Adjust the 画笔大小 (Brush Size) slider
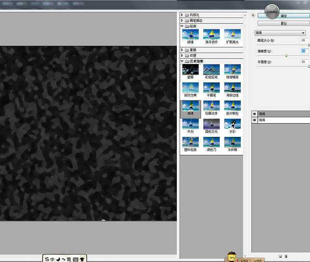Viewport: 310px width, 262px height. [309, 45]
